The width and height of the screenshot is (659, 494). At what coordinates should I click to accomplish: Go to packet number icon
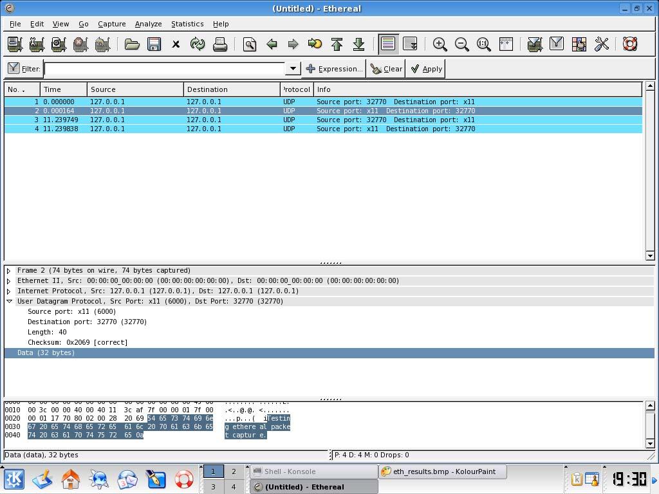(x=315, y=44)
